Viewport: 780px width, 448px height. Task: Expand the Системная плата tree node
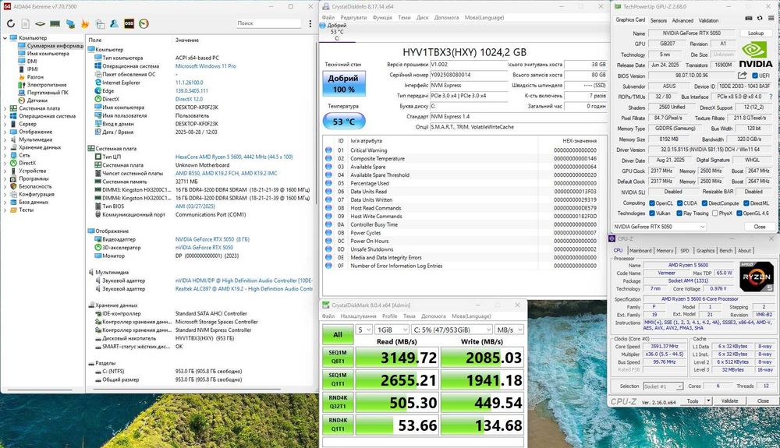[x=5, y=108]
